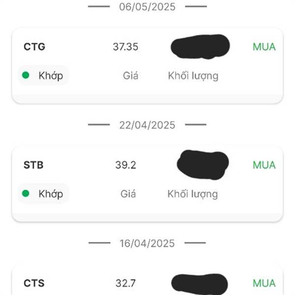Click Khối lượng label under STB order
Image resolution: width=295 pixels, height=295 pixels.
point(193,194)
